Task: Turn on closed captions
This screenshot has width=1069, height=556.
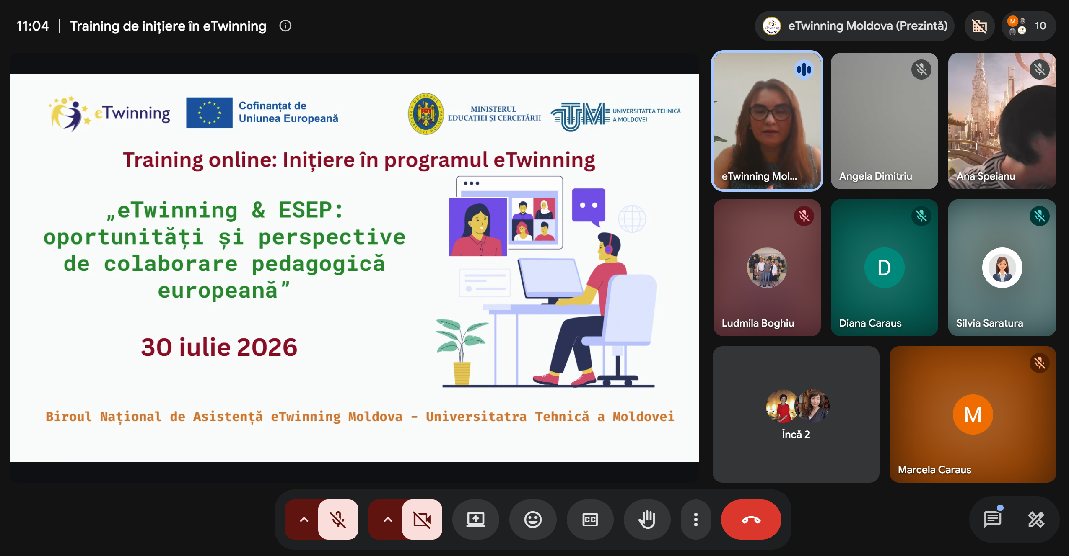Action: [x=590, y=520]
